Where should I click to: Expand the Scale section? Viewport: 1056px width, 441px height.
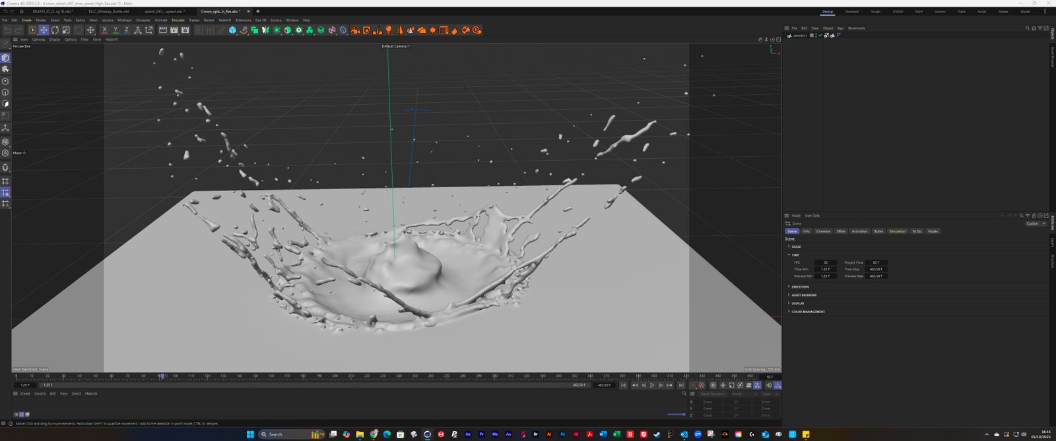tap(796, 247)
